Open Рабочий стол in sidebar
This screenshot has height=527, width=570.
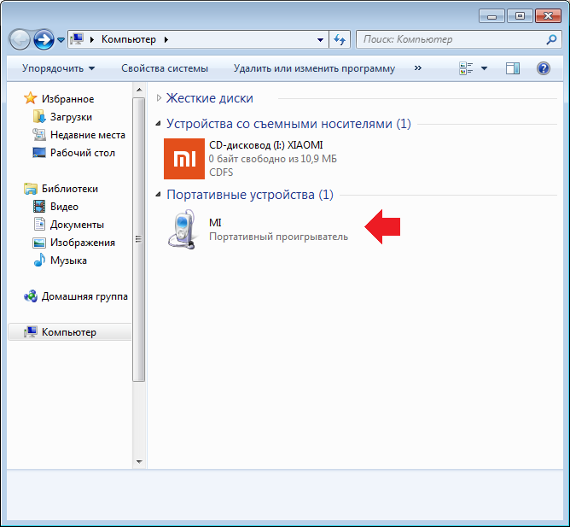pos(83,153)
